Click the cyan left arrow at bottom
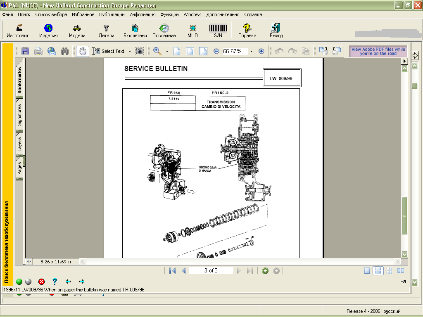The width and height of the screenshot is (423, 317). coord(68,282)
